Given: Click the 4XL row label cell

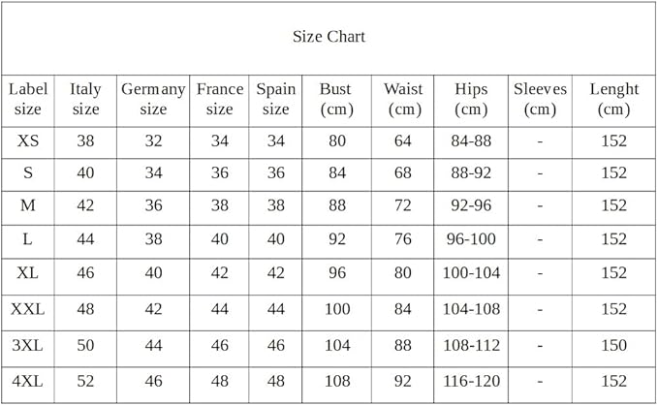Looking at the screenshot, I should tap(28, 382).
